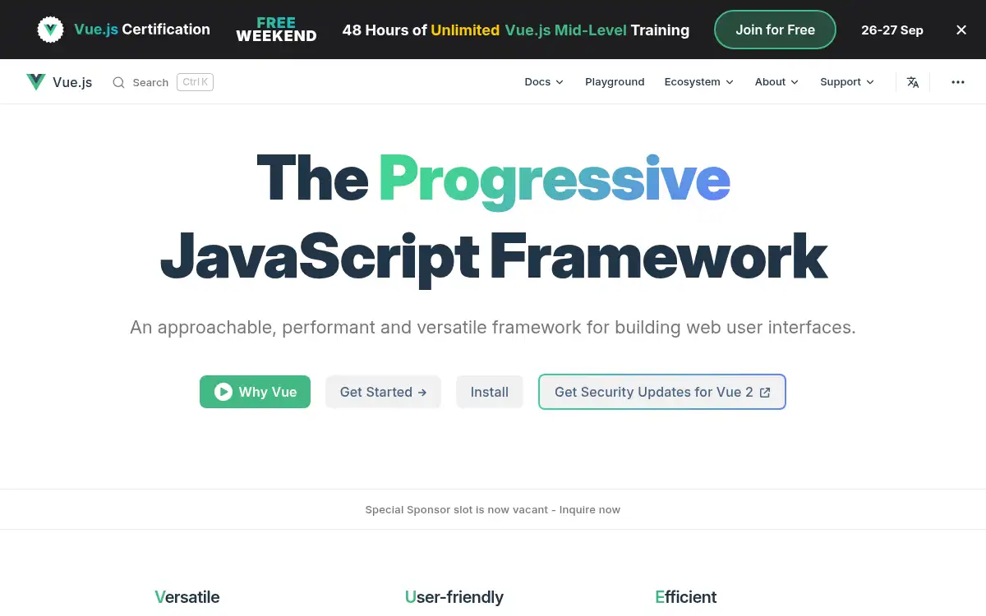Click the search magnifier icon

[119, 82]
